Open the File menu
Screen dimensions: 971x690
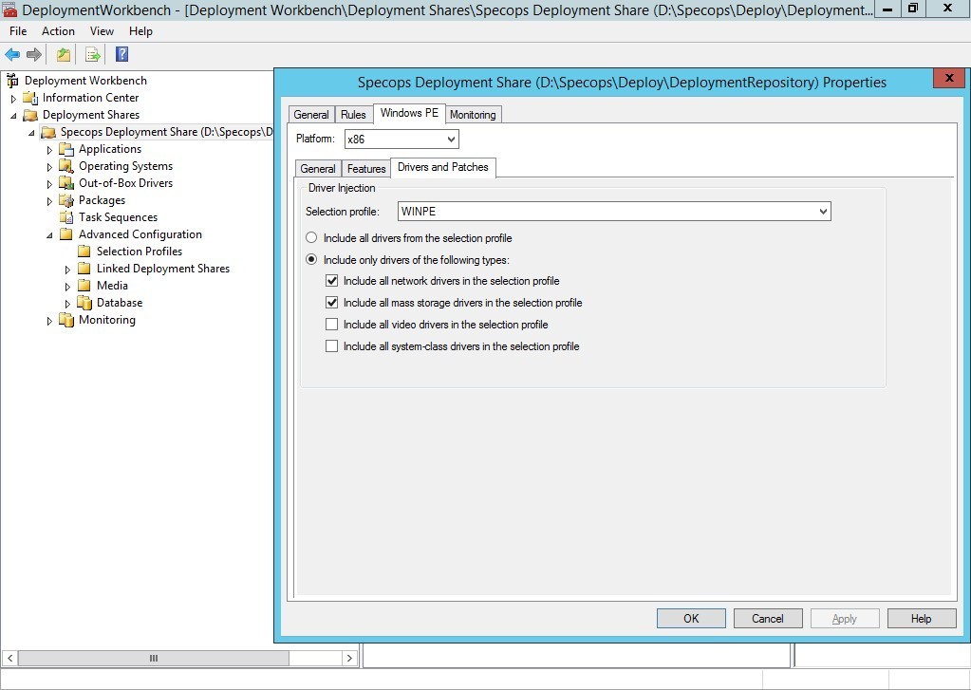point(18,31)
